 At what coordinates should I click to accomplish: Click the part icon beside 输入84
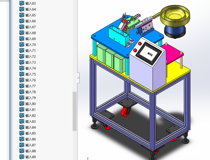[x=22, y=127]
